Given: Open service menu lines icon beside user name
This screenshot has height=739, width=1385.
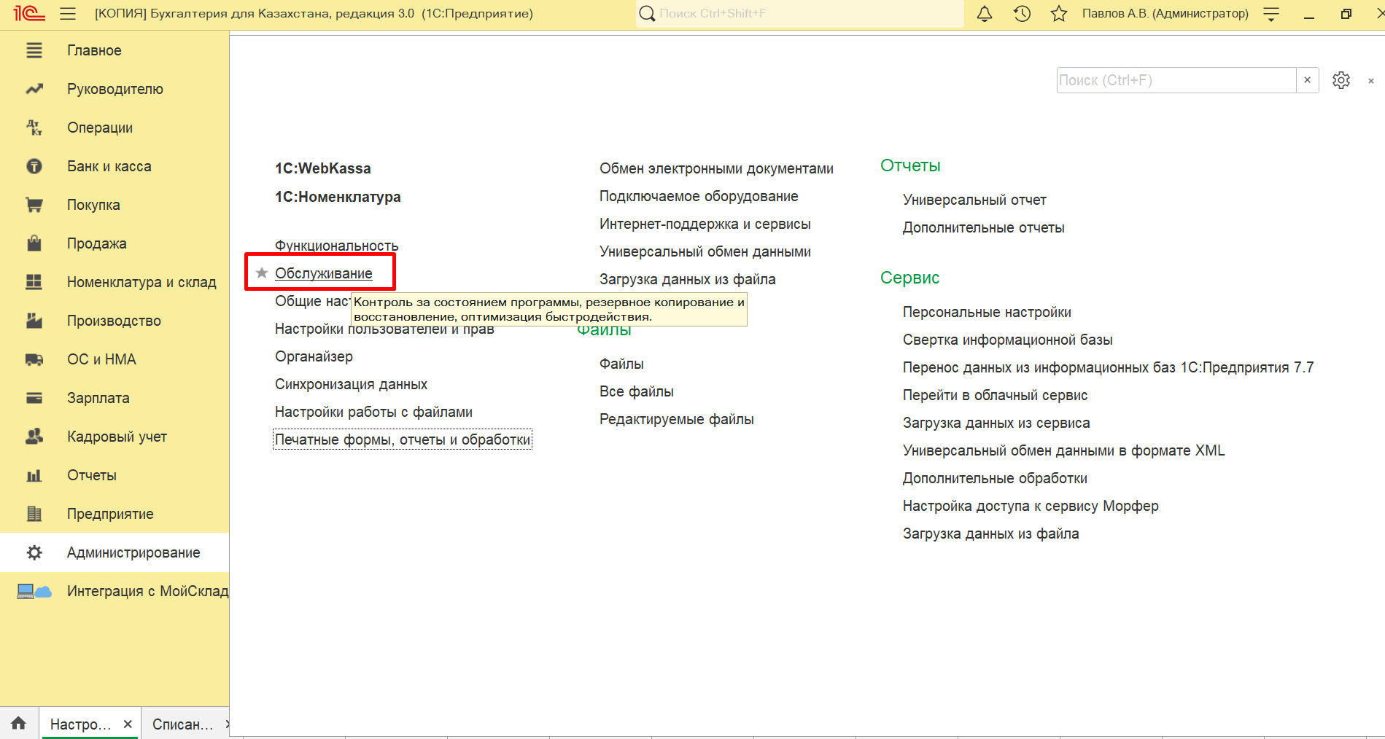Looking at the screenshot, I should 1271,14.
